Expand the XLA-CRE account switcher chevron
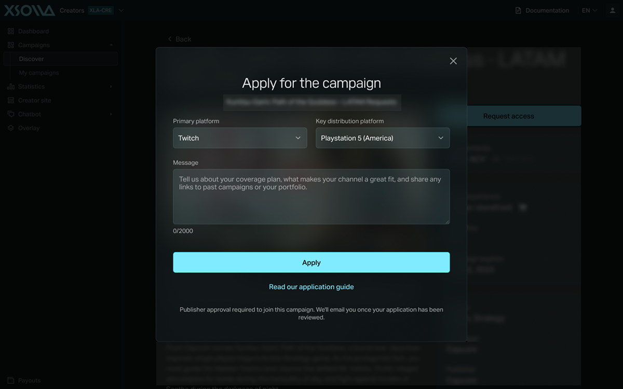This screenshot has height=389, width=623. 121,10
